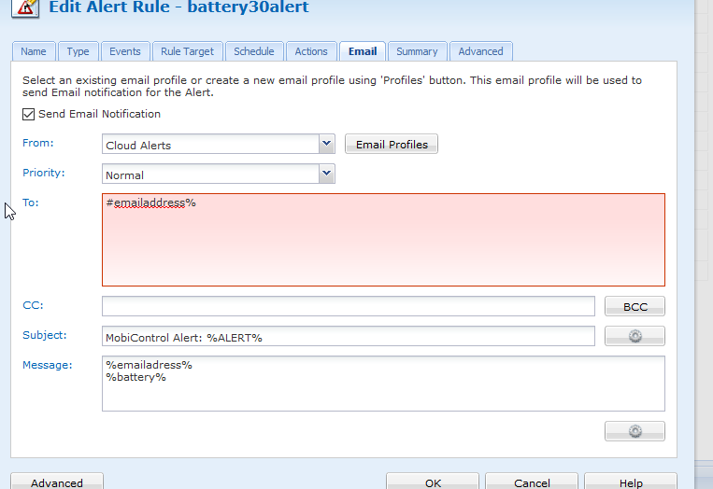Cancel editing the alert rule
713x489 pixels.
(x=532, y=482)
